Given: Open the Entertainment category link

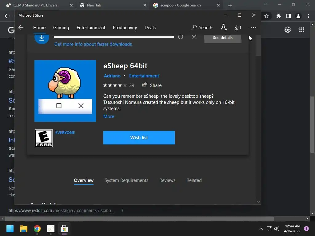Looking at the screenshot, I should (144, 76).
